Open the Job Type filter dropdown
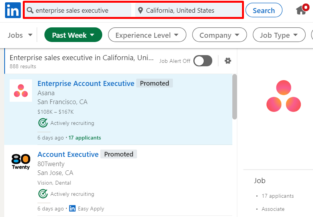 point(279,35)
